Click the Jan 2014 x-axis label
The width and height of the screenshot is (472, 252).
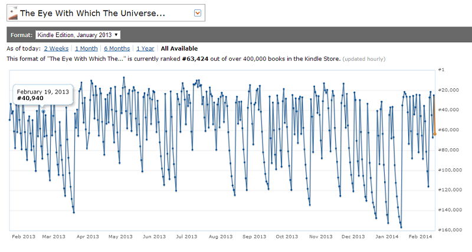tap(388, 237)
